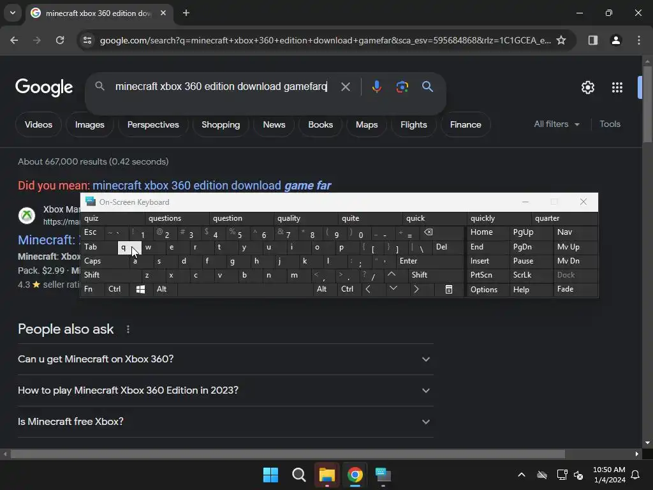Start voice search with microphone icon

tap(376, 87)
